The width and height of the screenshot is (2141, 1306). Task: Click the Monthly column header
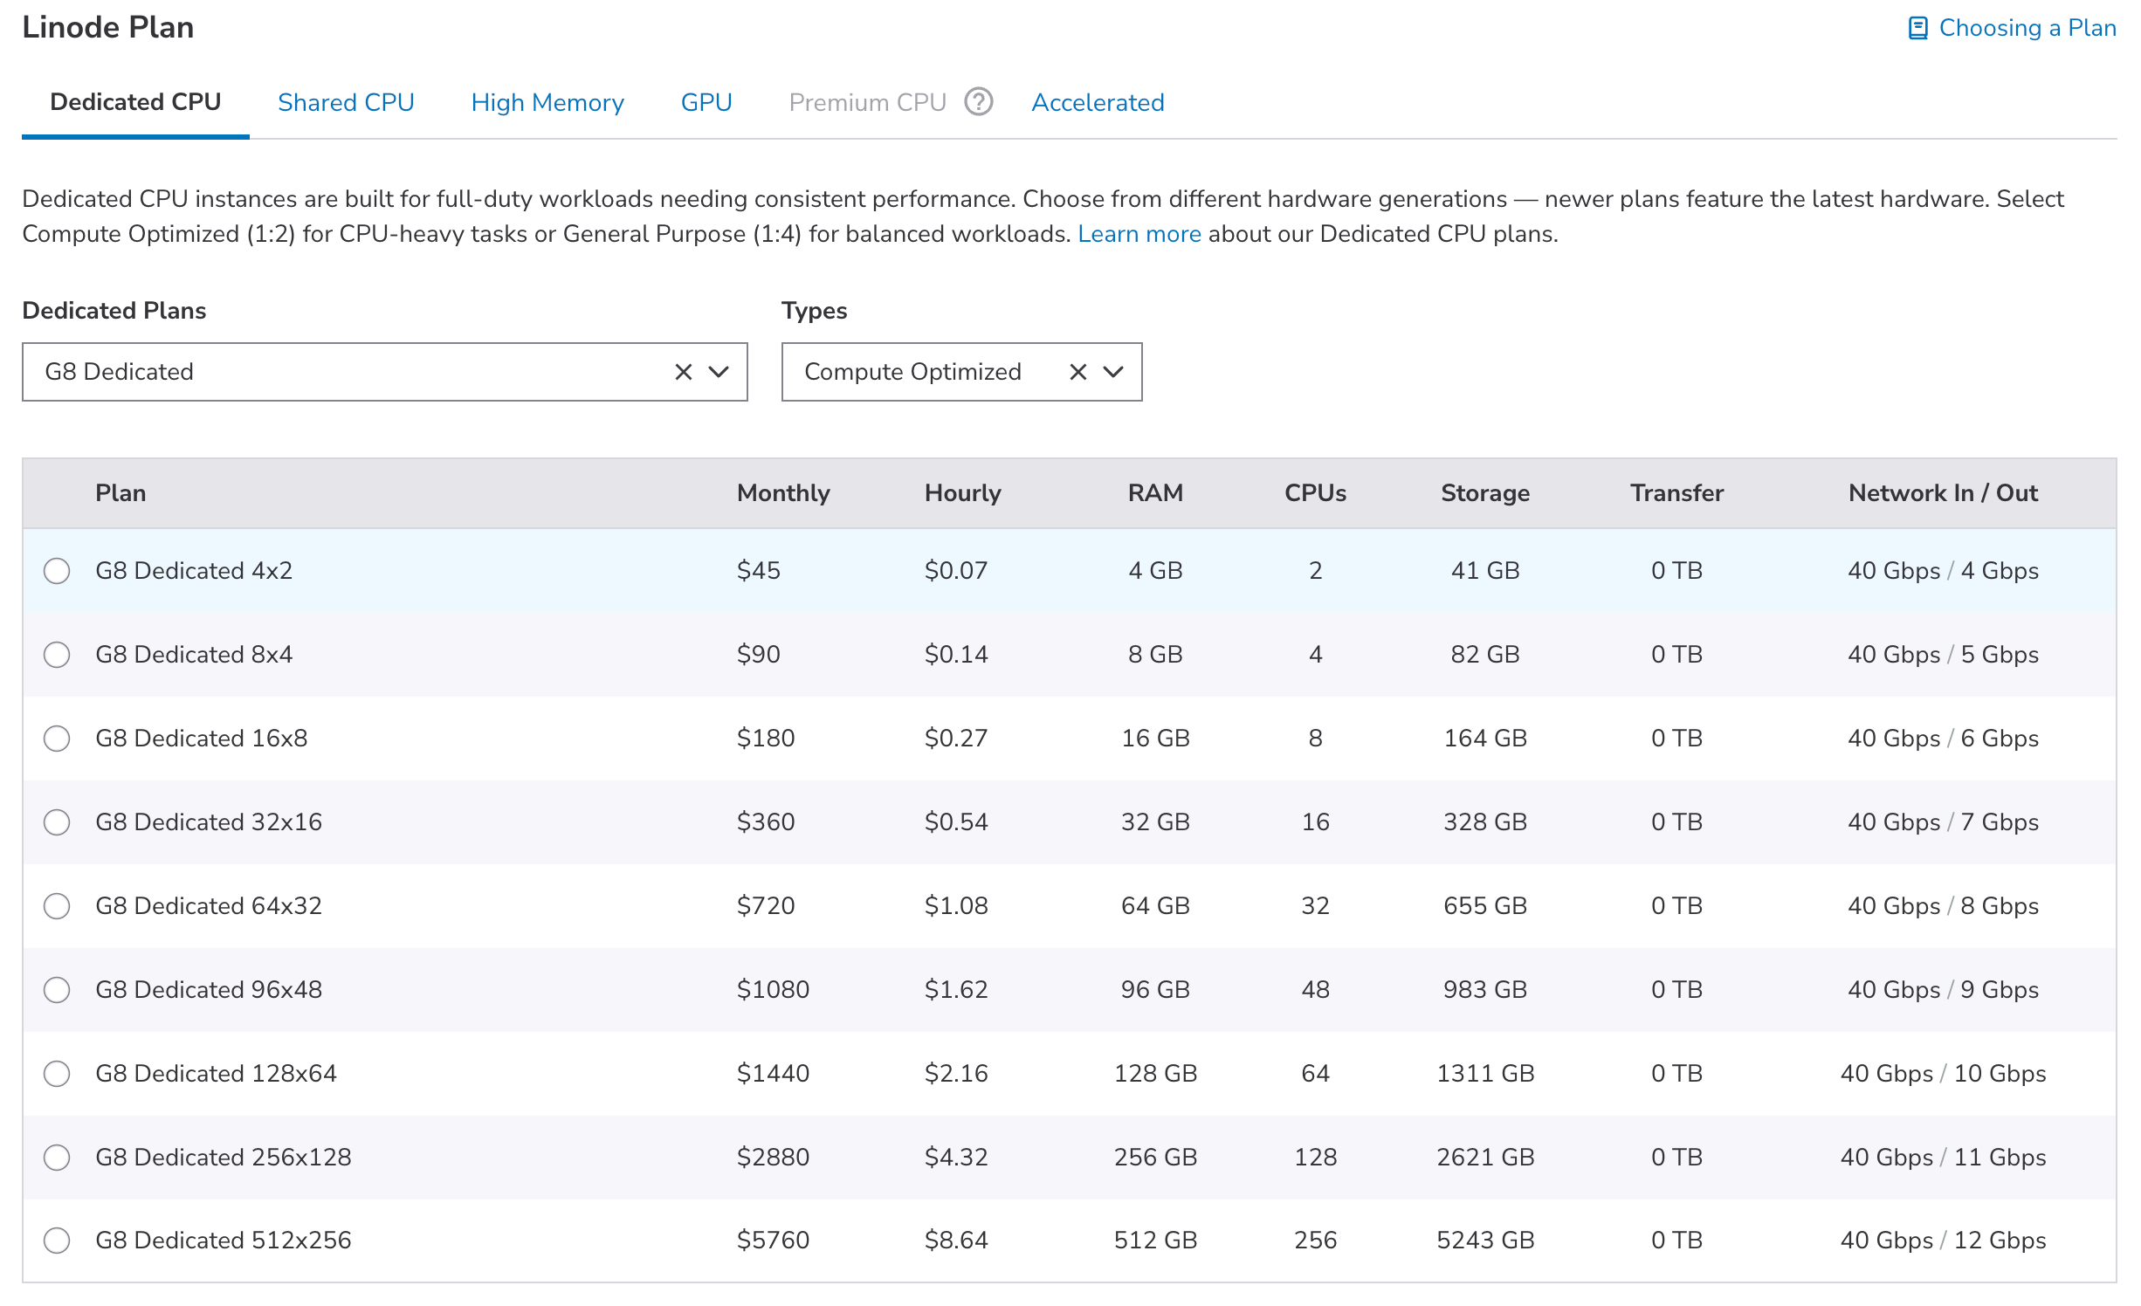point(783,493)
